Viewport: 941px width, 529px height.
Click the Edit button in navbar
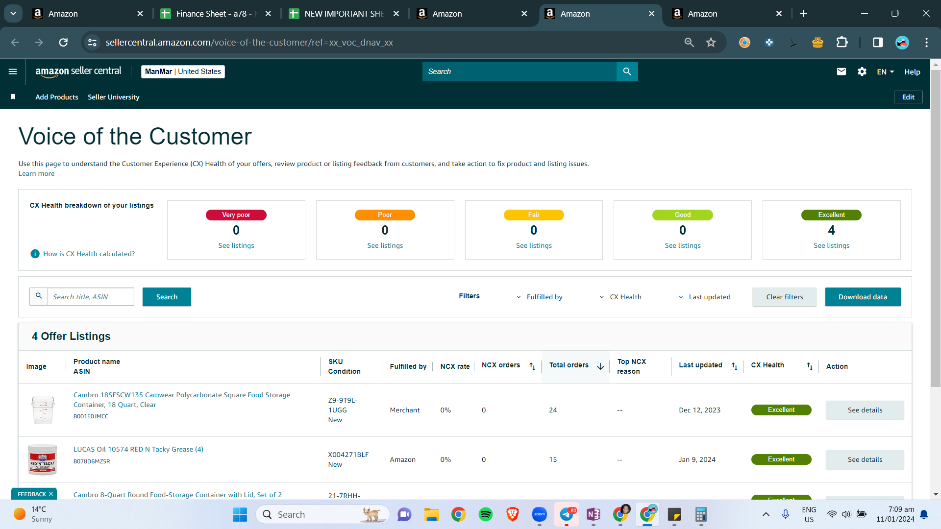908,97
